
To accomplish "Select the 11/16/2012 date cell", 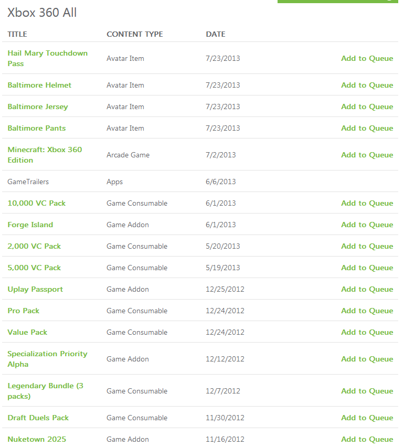I will point(225,439).
